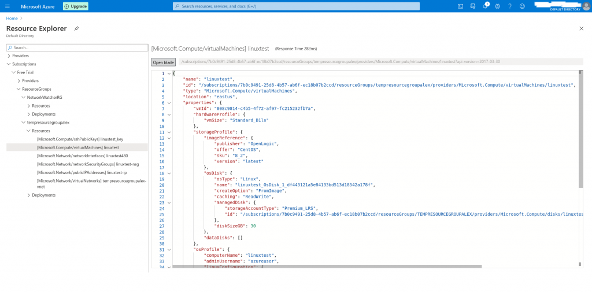Open the feedback smiley icon
The width and height of the screenshot is (592, 292).
point(522,6)
